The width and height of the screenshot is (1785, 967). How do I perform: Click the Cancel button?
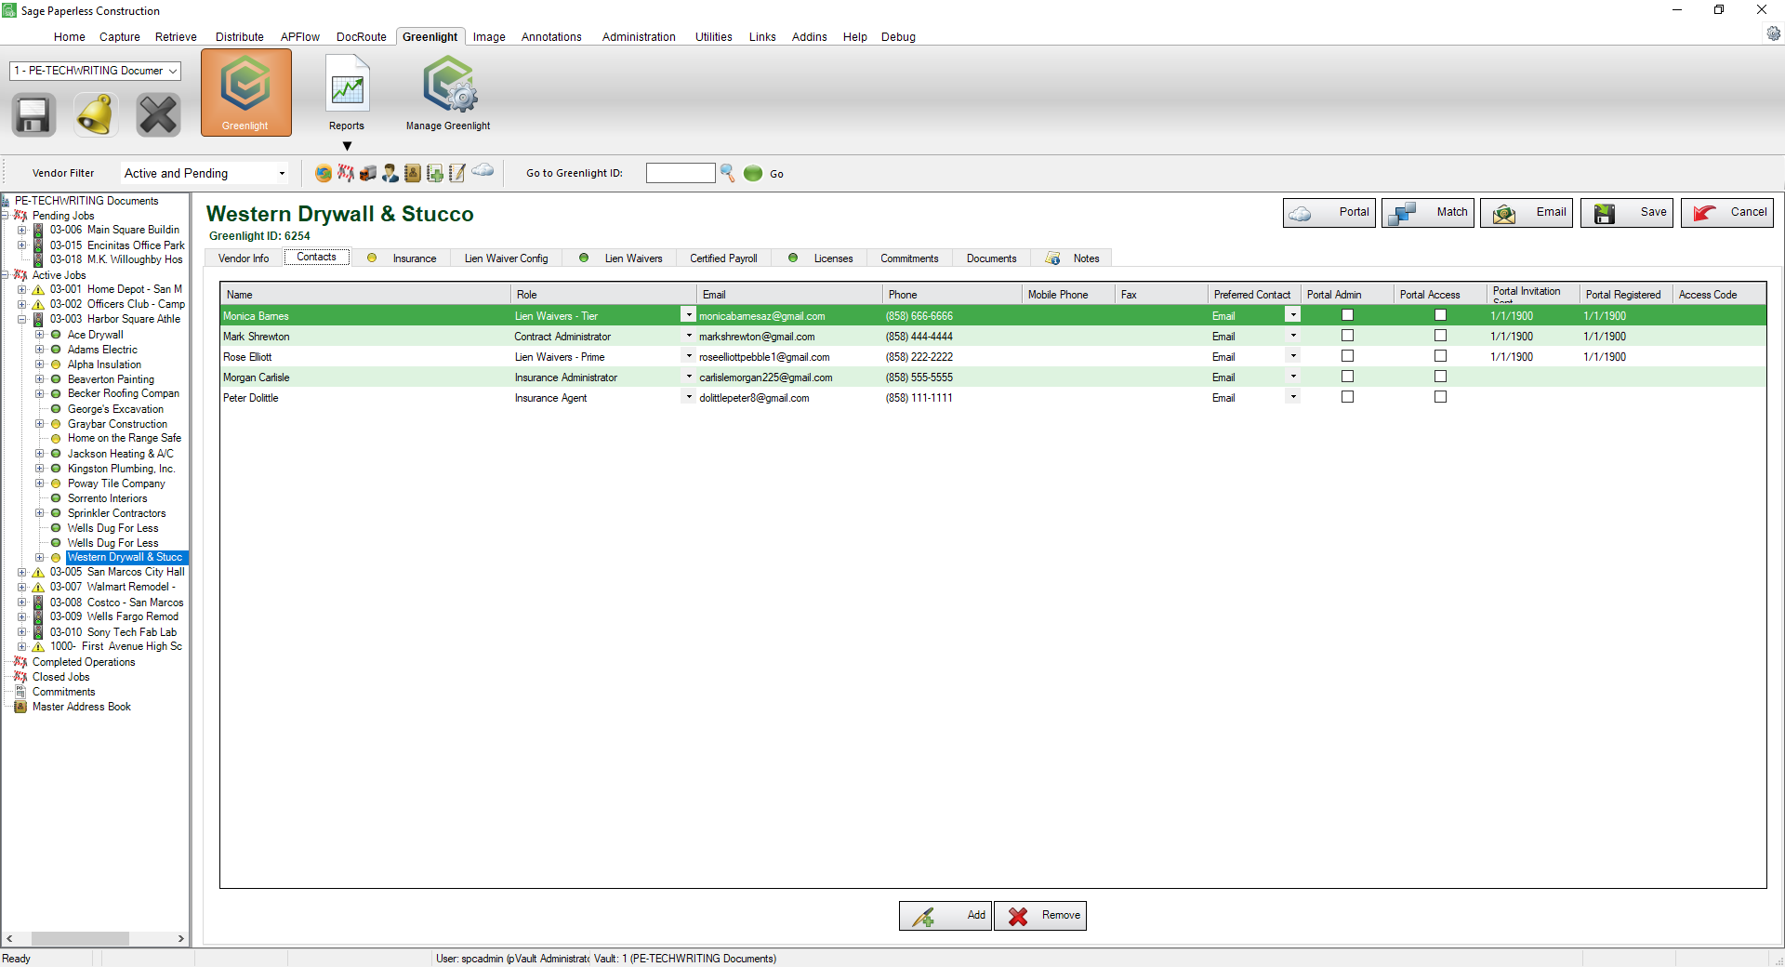coord(1727,213)
